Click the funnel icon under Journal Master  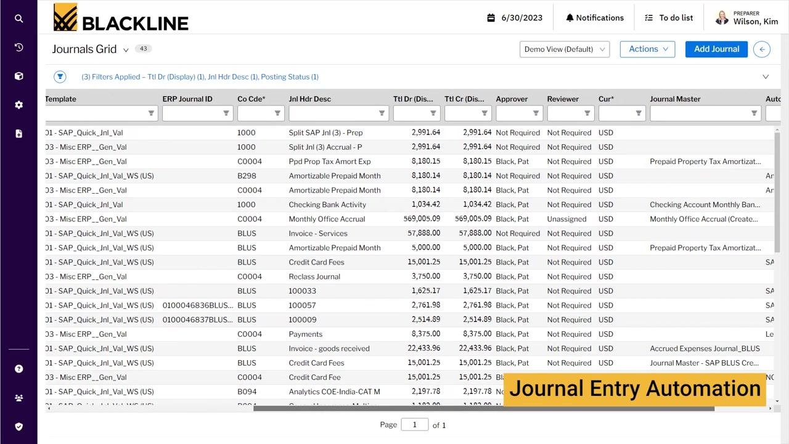point(754,113)
